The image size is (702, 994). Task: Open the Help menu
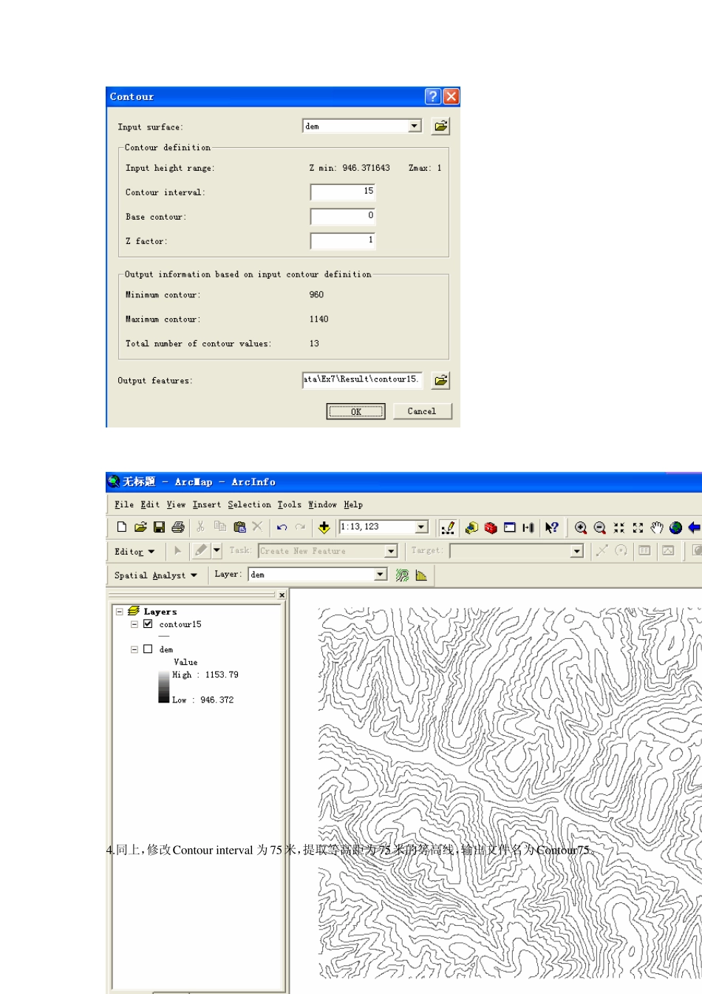(353, 504)
